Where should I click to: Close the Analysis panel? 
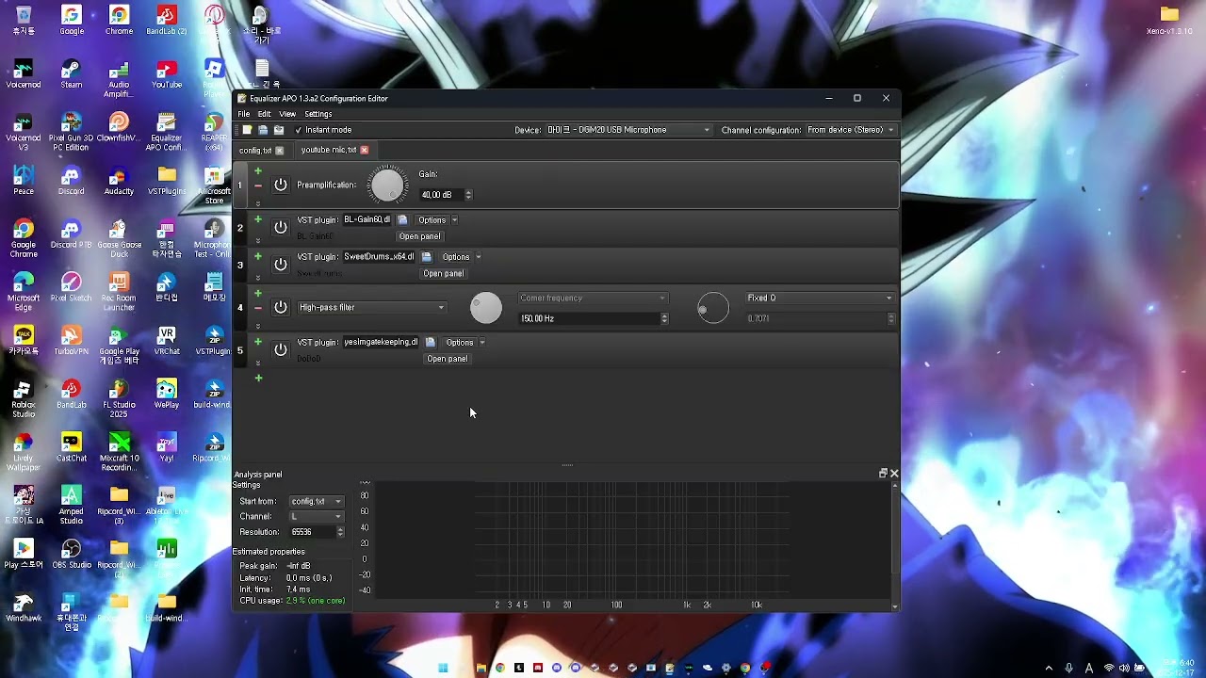pos(894,474)
